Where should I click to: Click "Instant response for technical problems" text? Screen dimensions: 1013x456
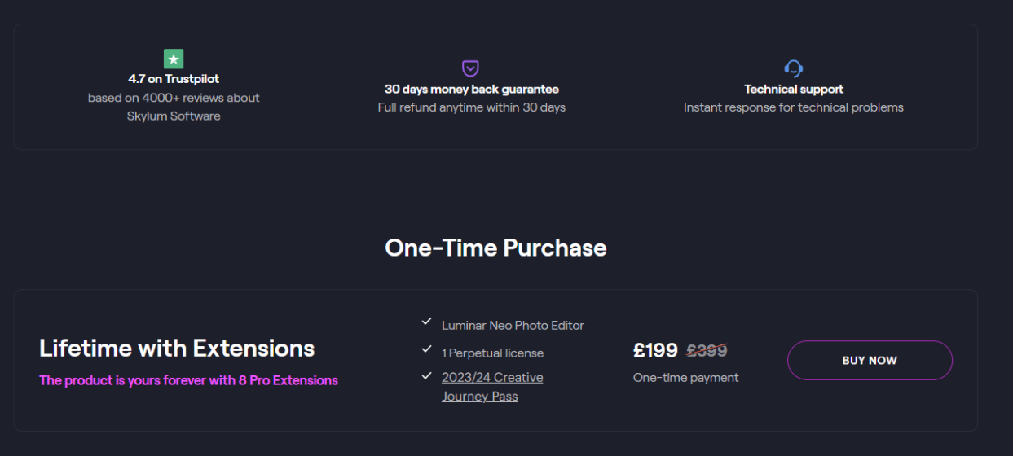coord(793,107)
